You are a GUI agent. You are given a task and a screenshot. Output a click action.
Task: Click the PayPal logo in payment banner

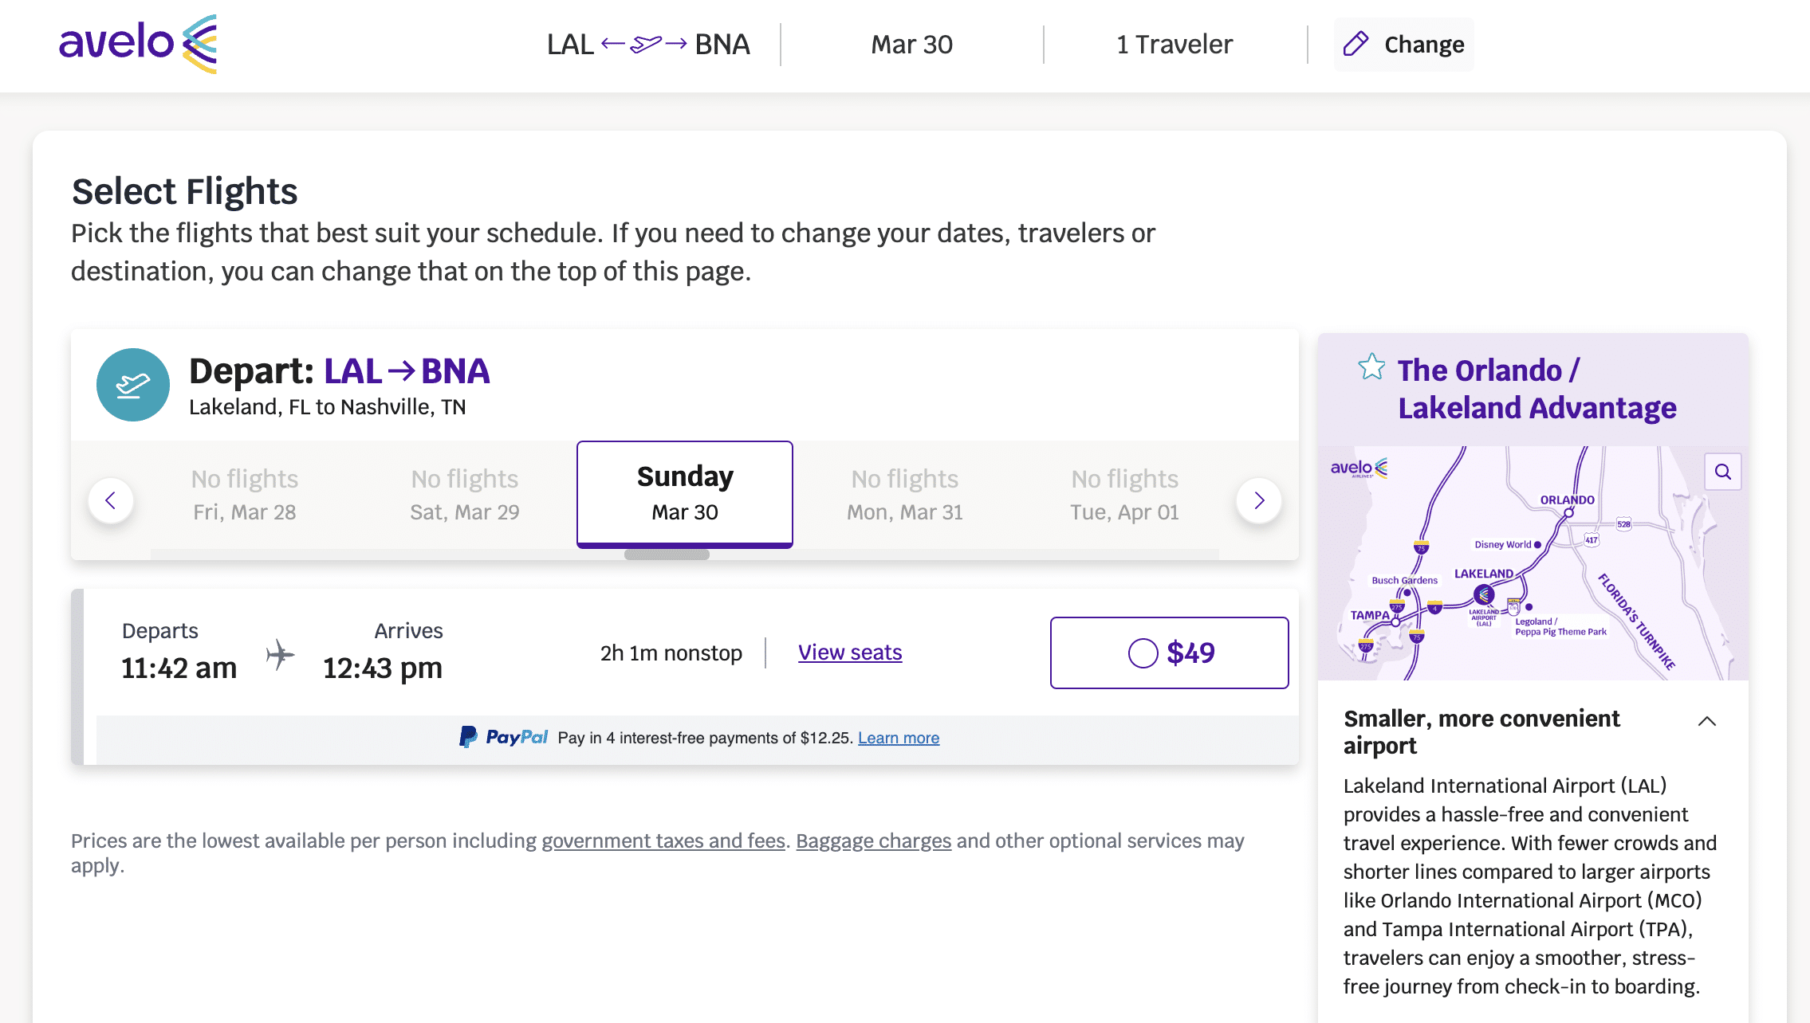click(x=504, y=737)
